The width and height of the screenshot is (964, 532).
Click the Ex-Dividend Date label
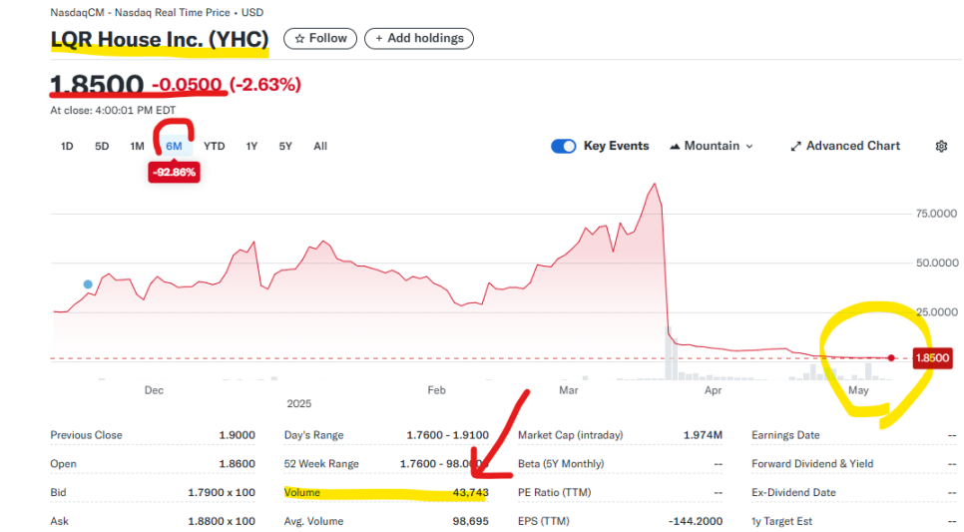click(x=793, y=493)
